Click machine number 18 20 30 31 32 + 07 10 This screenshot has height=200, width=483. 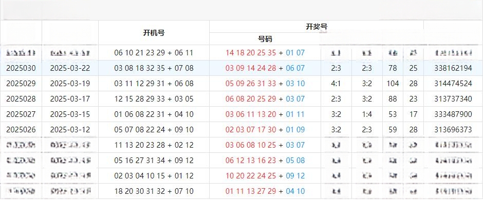pyautogui.click(x=154, y=191)
